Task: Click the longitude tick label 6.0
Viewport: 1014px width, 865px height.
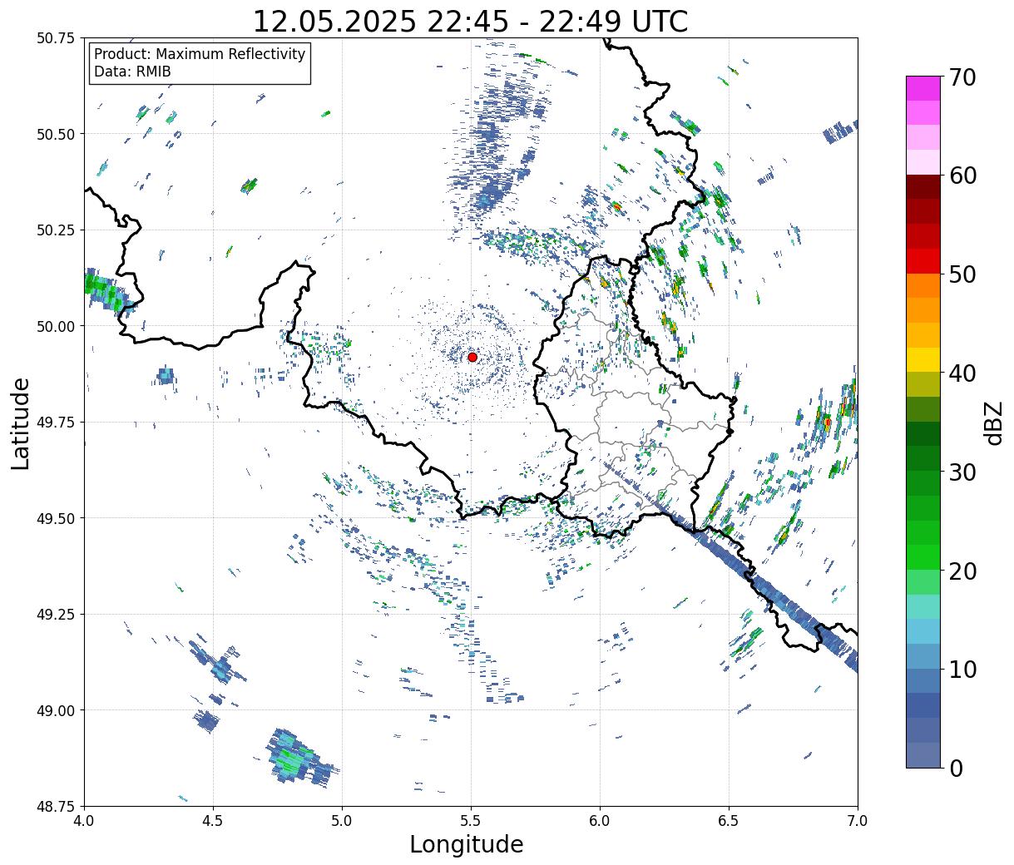Action: pos(600,821)
